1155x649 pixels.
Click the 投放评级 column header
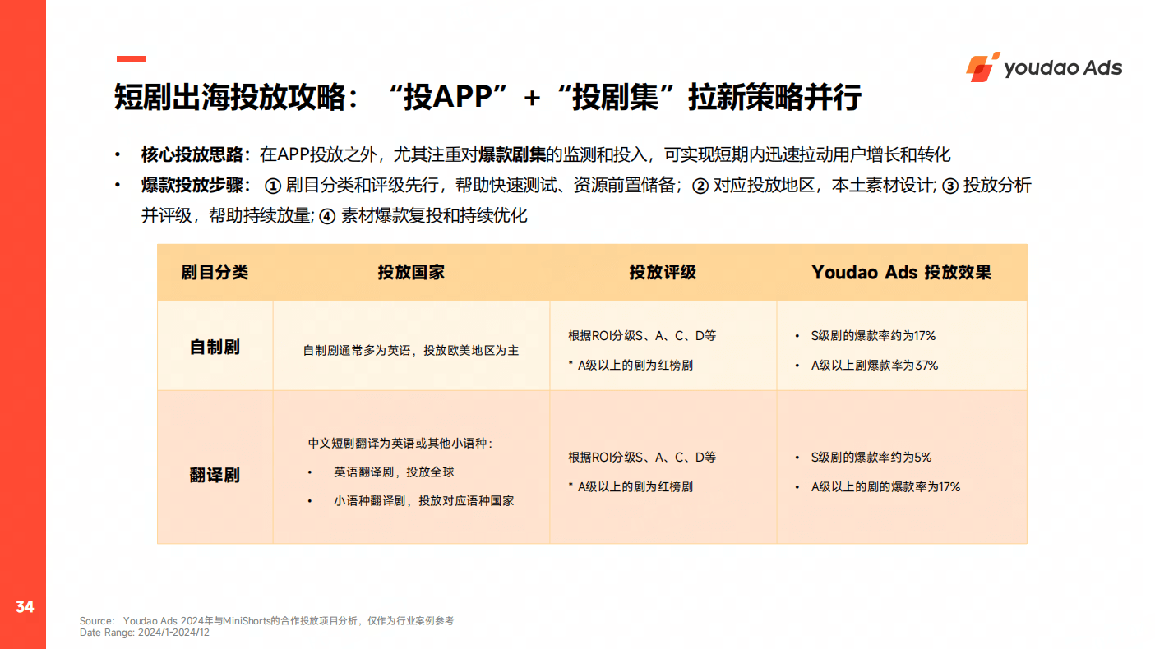(x=663, y=273)
